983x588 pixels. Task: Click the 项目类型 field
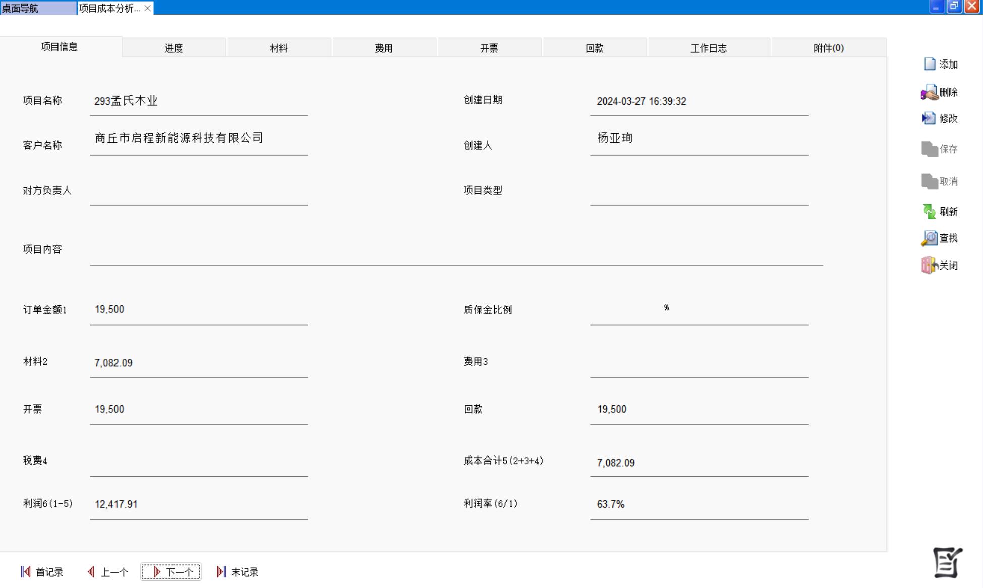pos(699,193)
